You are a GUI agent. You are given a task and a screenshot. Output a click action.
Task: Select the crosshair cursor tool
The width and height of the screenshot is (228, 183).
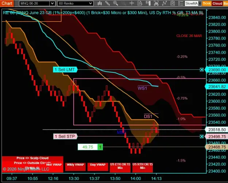[132, 3]
